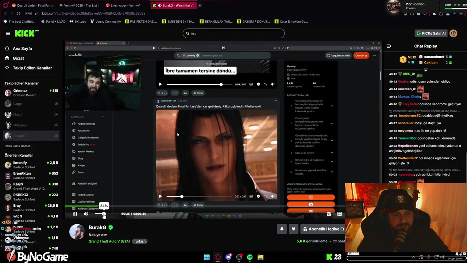Open Domination by Pantera music widget

[415, 6]
